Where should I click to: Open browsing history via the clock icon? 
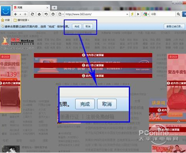53,14
